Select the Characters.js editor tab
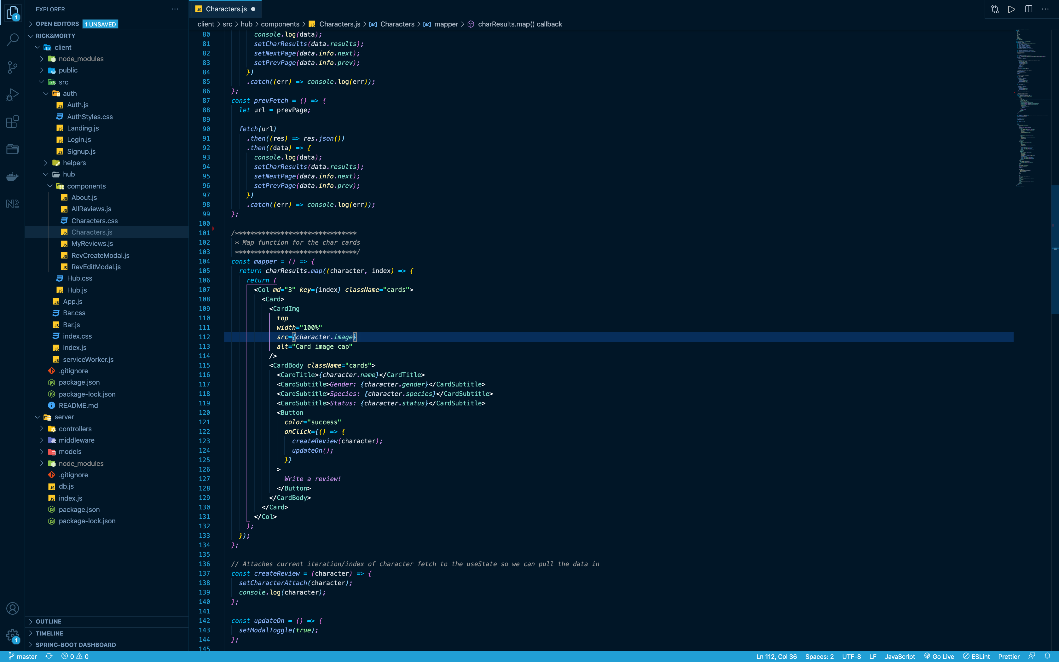 tap(225, 9)
